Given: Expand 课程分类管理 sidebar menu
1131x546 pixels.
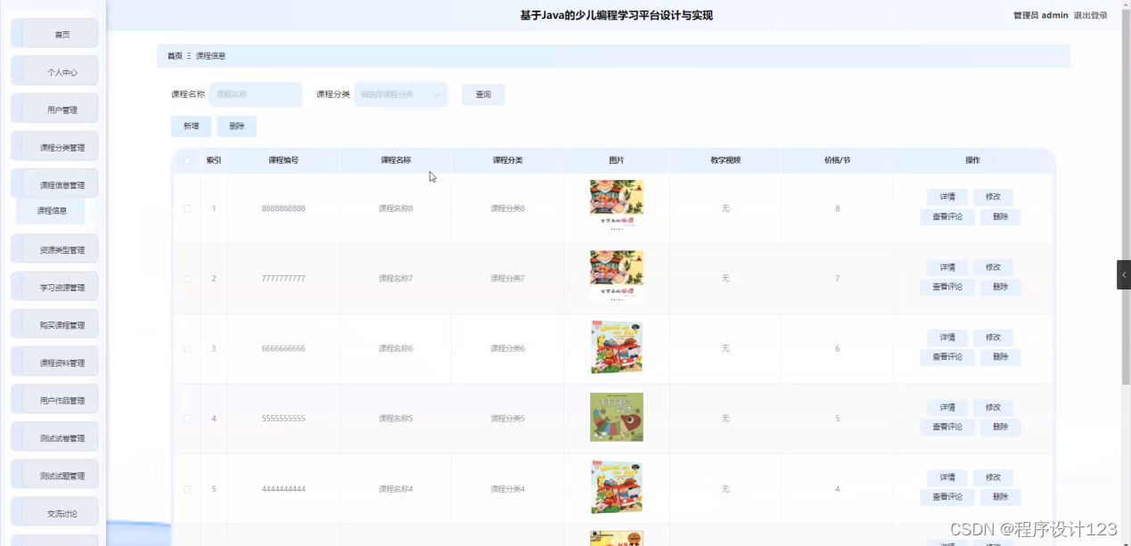Looking at the screenshot, I should [54, 147].
